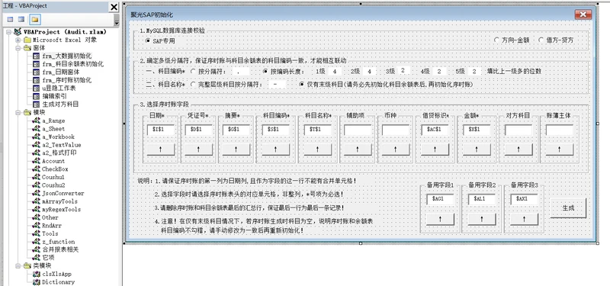
Task: Select the fra_科目余额表初始化 form icon
Action: [x=36, y=64]
